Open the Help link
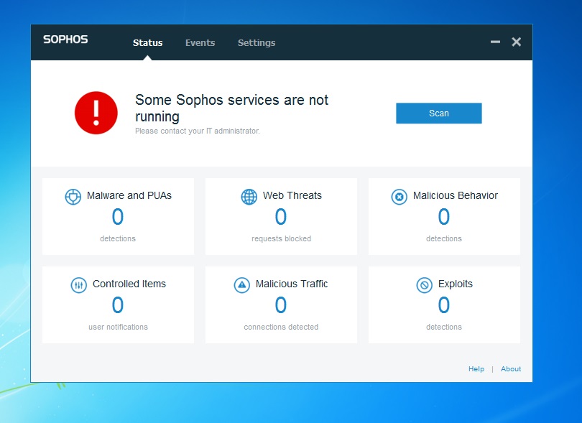The height and width of the screenshot is (423, 582). [476, 369]
